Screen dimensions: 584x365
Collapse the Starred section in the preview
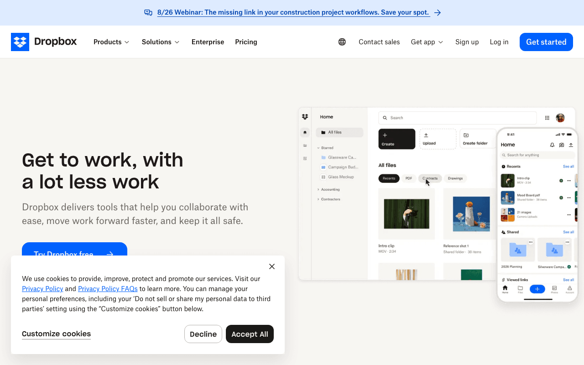pyautogui.click(x=318, y=148)
